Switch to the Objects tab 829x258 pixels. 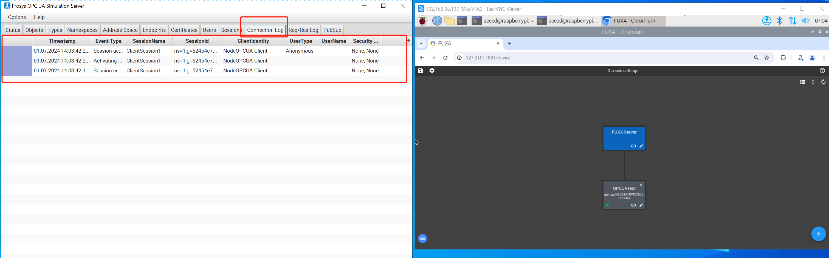pos(34,30)
